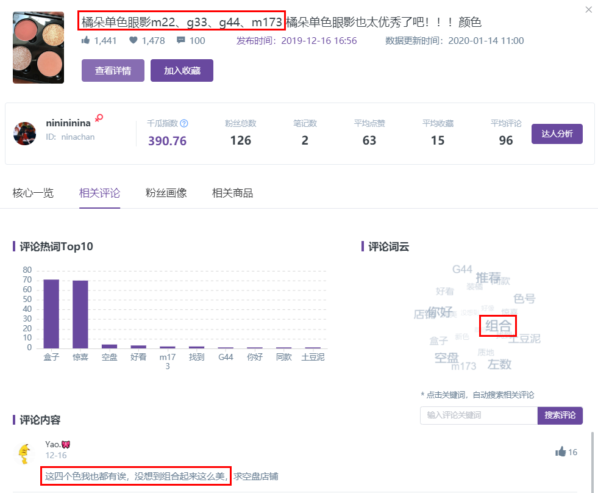
Task: Open the eyeshadow palette thumbnail
Action: point(38,48)
